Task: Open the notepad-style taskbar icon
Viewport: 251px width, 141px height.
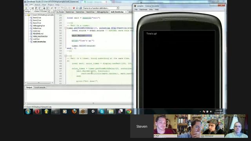Action: coord(111,111)
